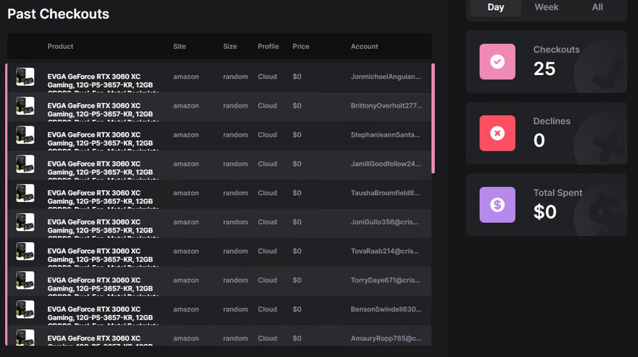This screenshot has width=638, height=357.
Task: Select account BensonSwindell630... cell
Action: pyautogui.click(x=386, y=309)
